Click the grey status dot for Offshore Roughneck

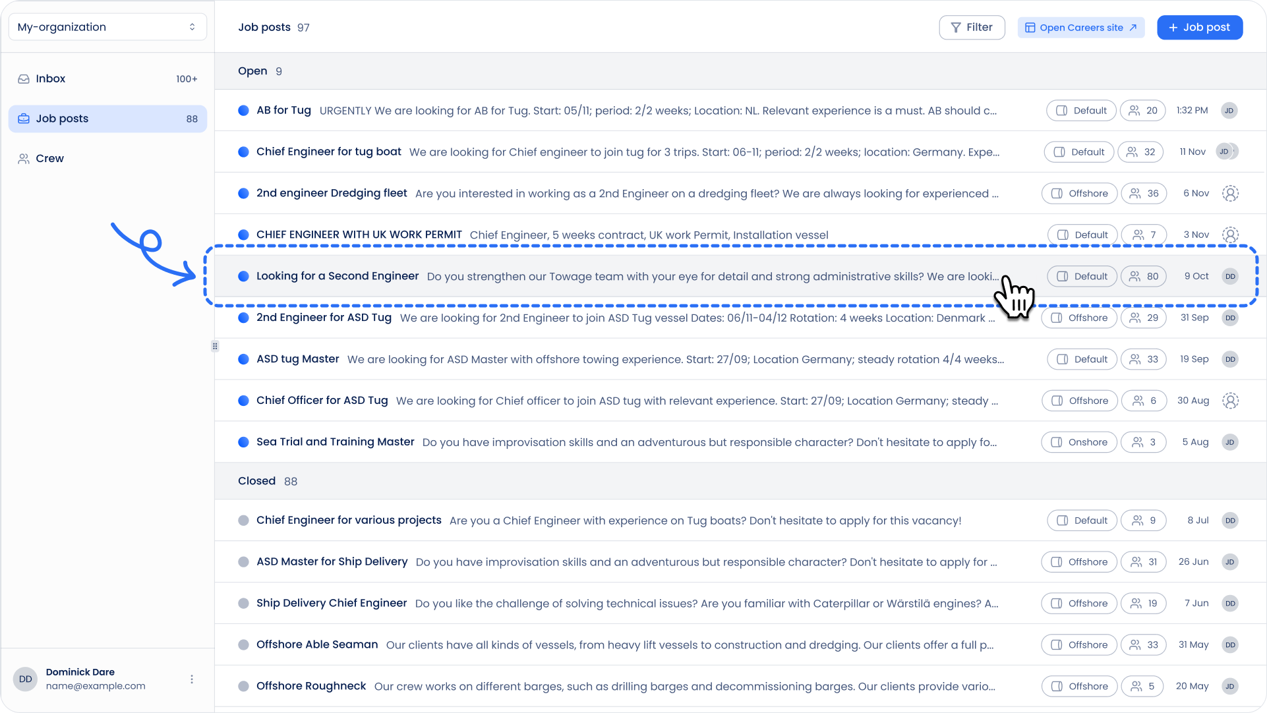tap(243, 687)
